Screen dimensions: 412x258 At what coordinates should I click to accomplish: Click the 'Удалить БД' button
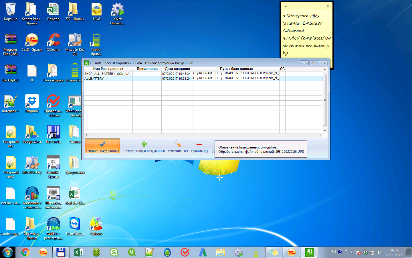coord(199,146)
